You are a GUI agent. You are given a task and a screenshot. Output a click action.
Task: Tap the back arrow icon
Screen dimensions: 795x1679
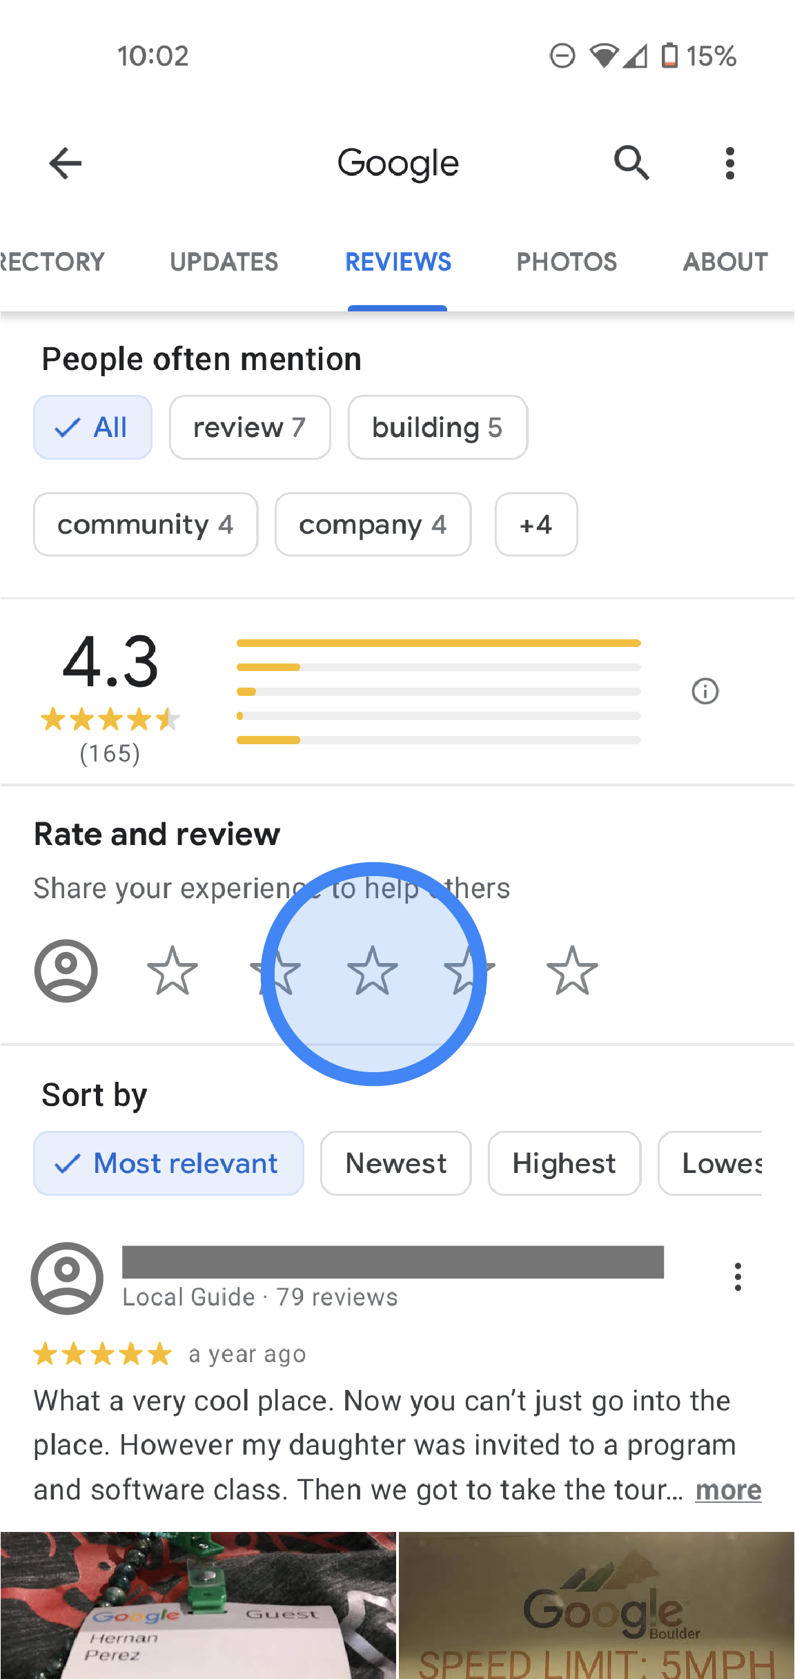point(66,164)
